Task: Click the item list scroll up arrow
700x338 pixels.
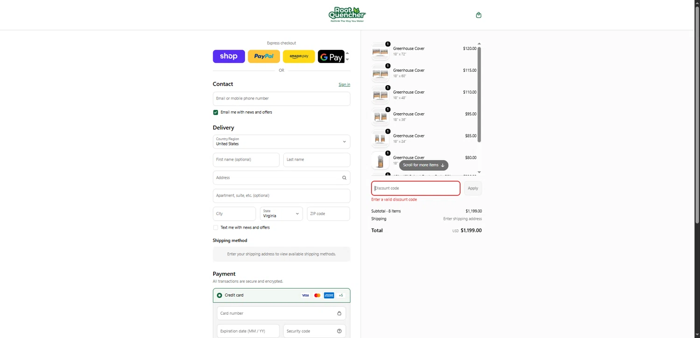Action: [x=479, y=44]
